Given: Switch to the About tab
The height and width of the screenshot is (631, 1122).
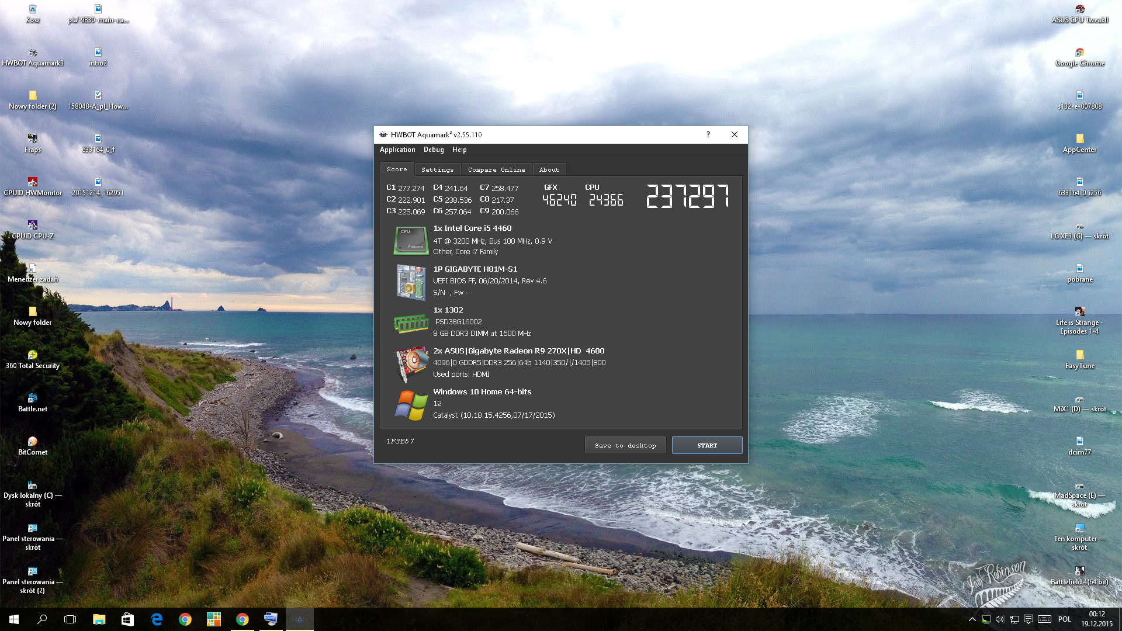Looking at the screenshot, I should (549, 170).
